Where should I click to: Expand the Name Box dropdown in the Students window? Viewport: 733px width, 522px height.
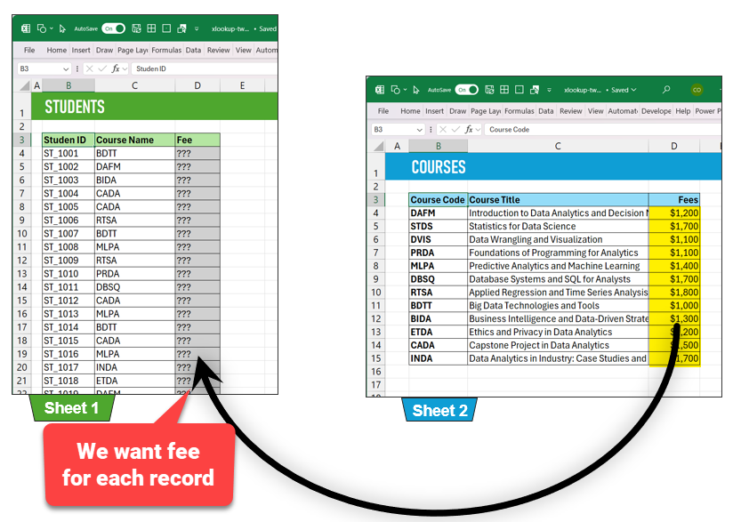point(66,68)
